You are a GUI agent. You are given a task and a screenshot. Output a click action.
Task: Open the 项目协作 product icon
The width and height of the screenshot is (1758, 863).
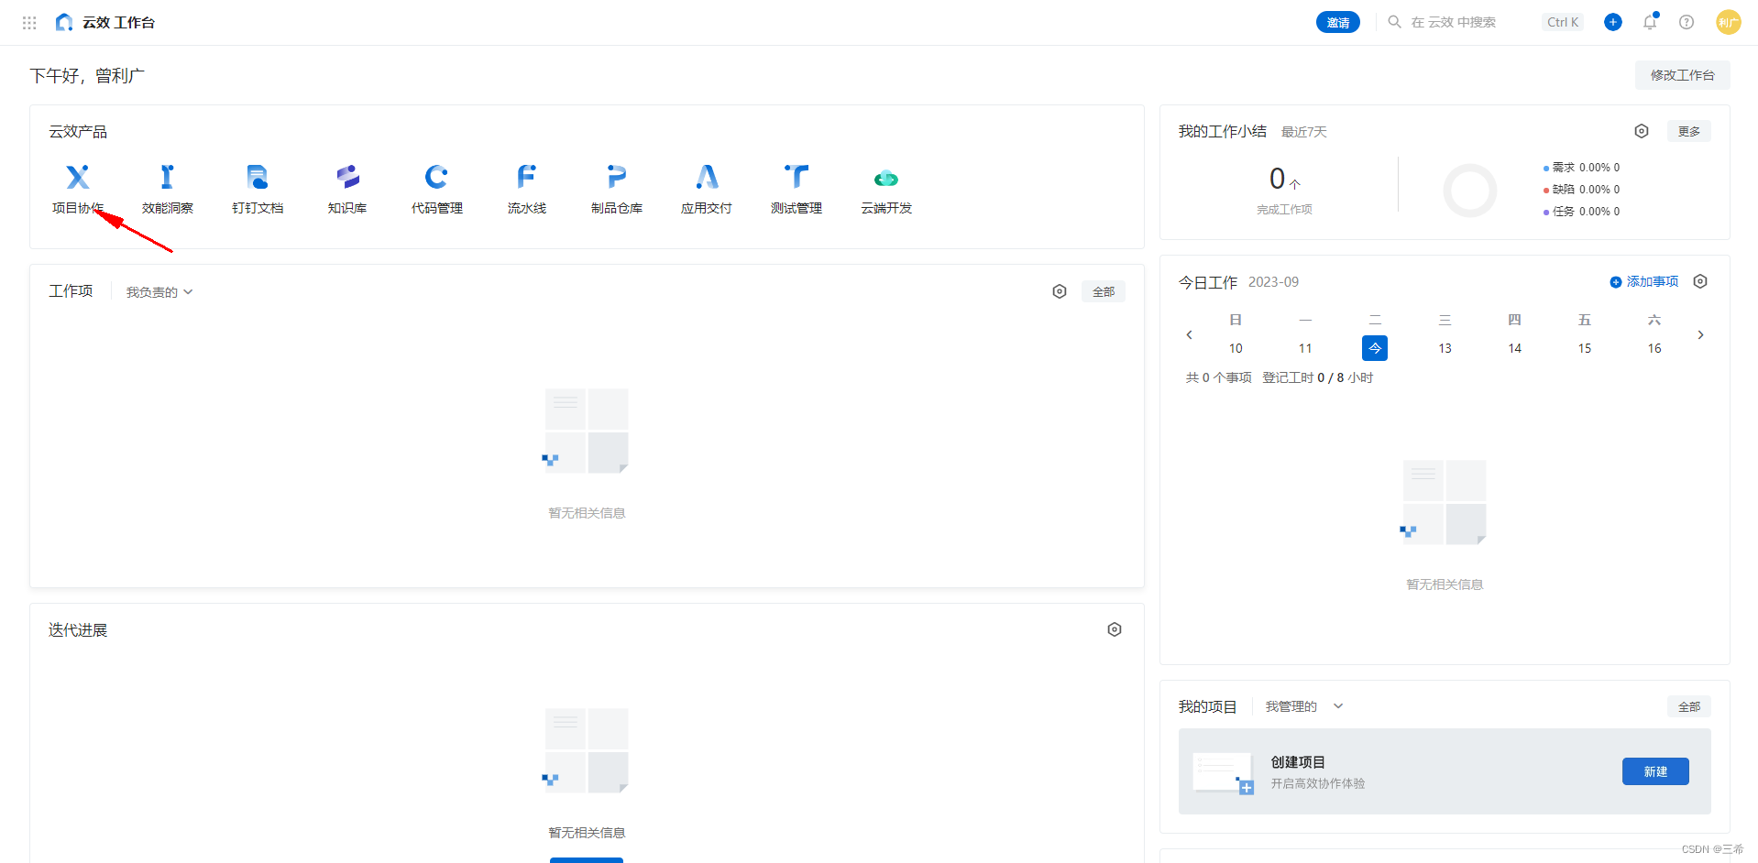[78, 177]
